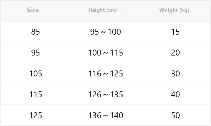Click the 136 ~ 140 height cell
The image size is (211, 126).
[105, 115]
